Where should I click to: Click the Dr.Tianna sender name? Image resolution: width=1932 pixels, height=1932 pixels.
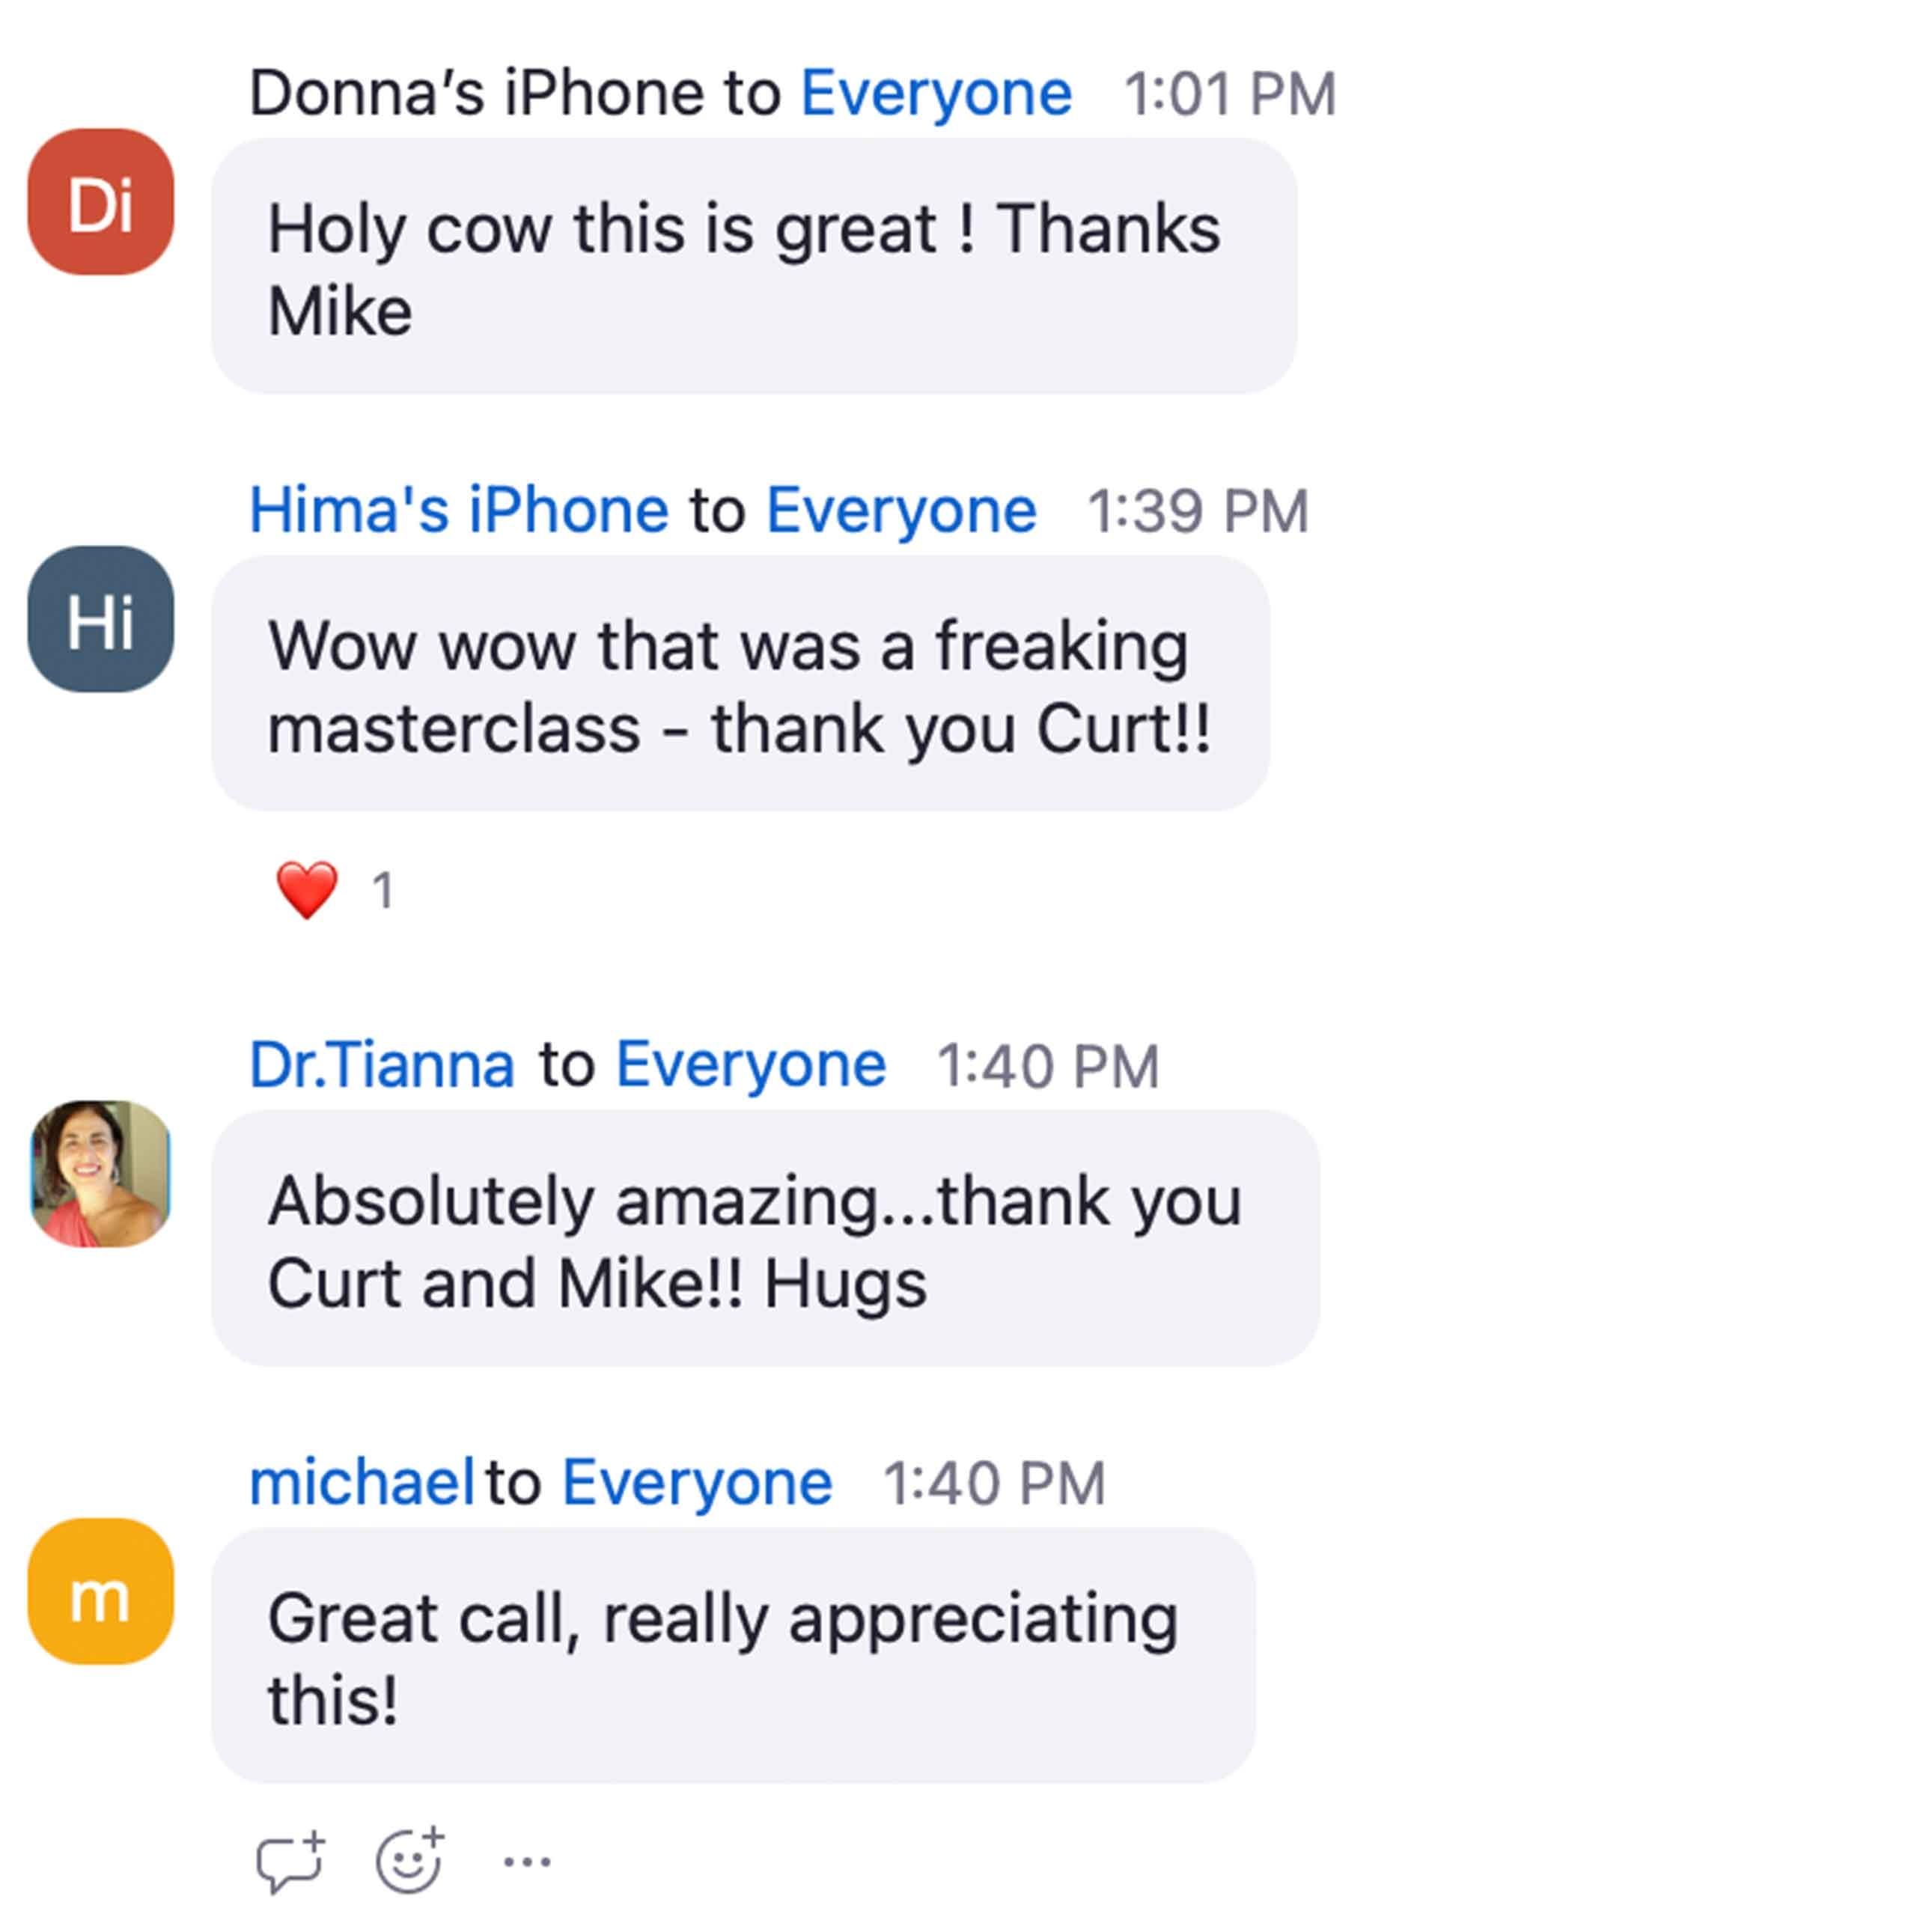[x=382, y=1065]
